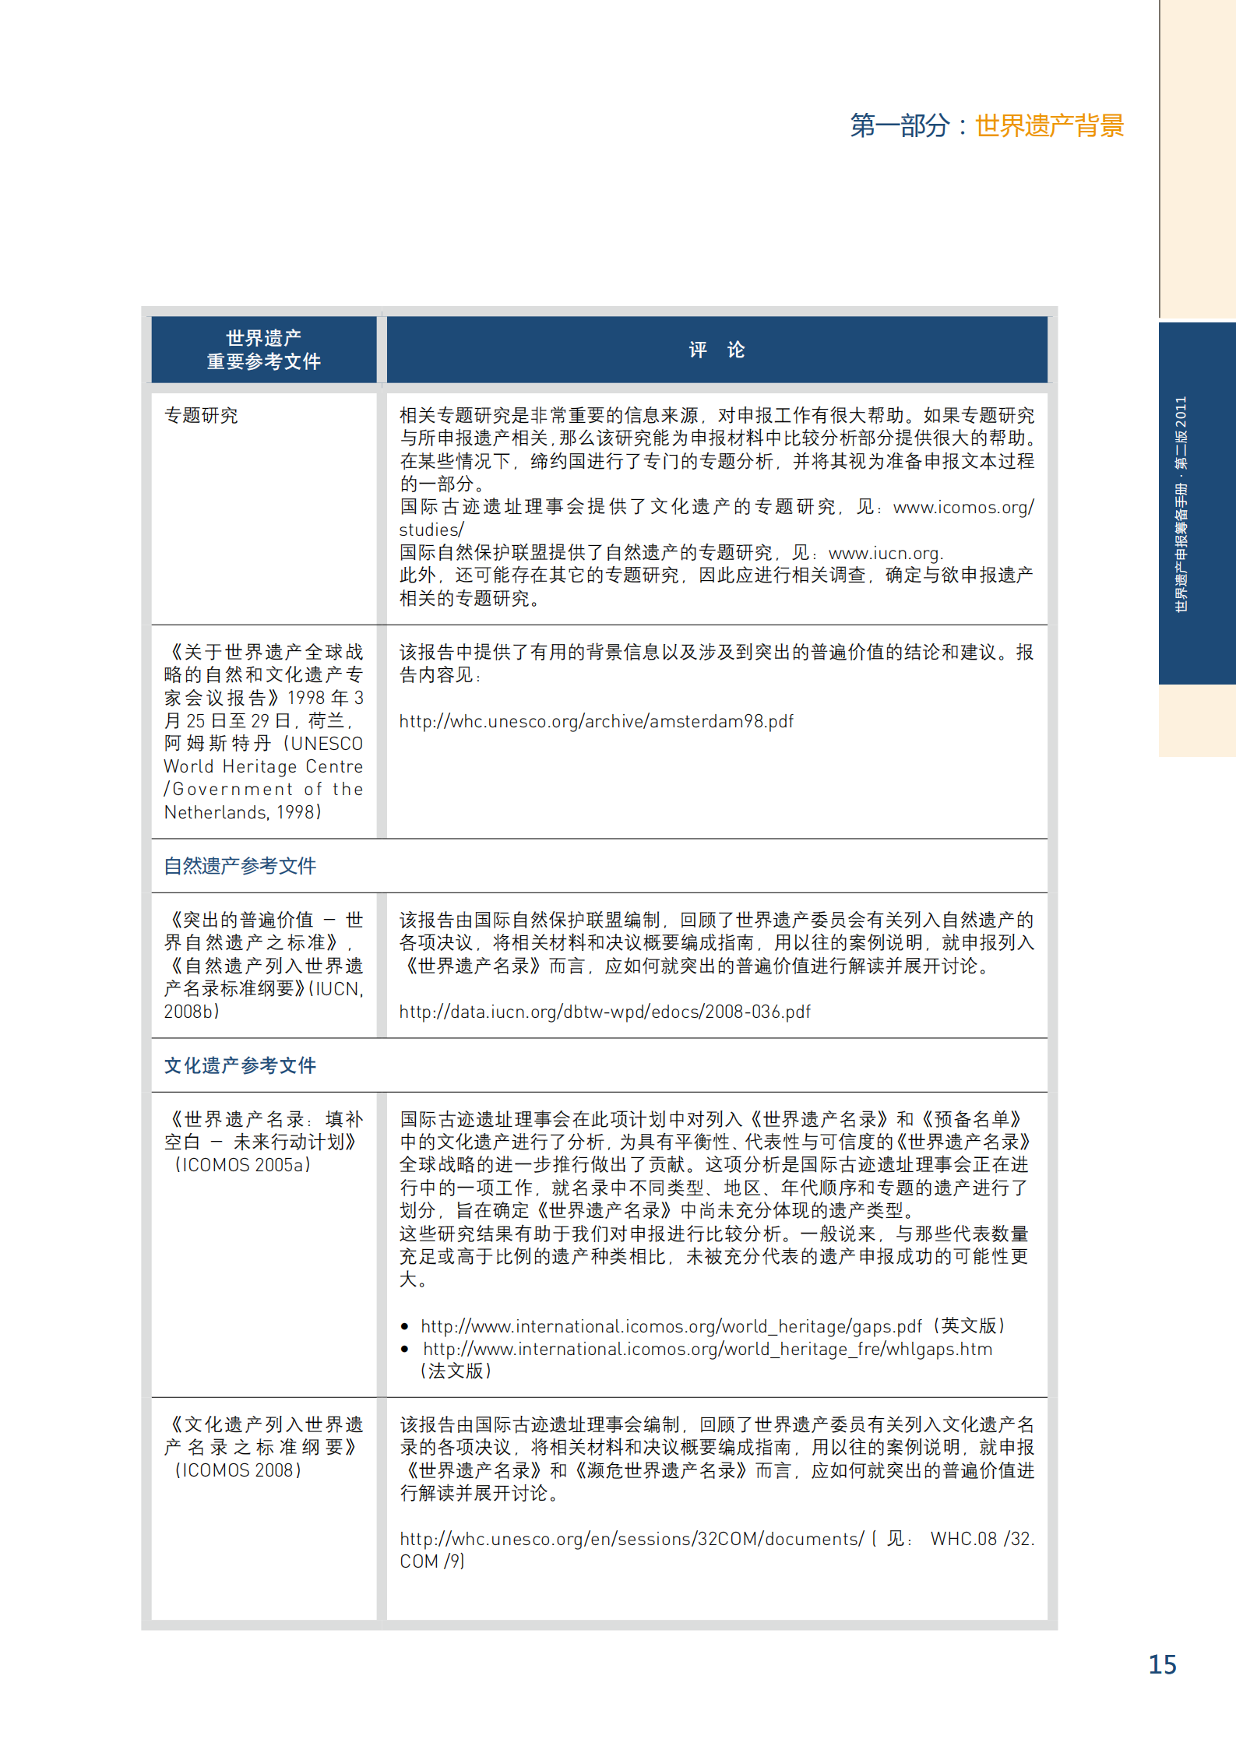Click the page title 第一部分：世界遗产背景
The height and width of the screenshot is (1746, 1236).
986,125
